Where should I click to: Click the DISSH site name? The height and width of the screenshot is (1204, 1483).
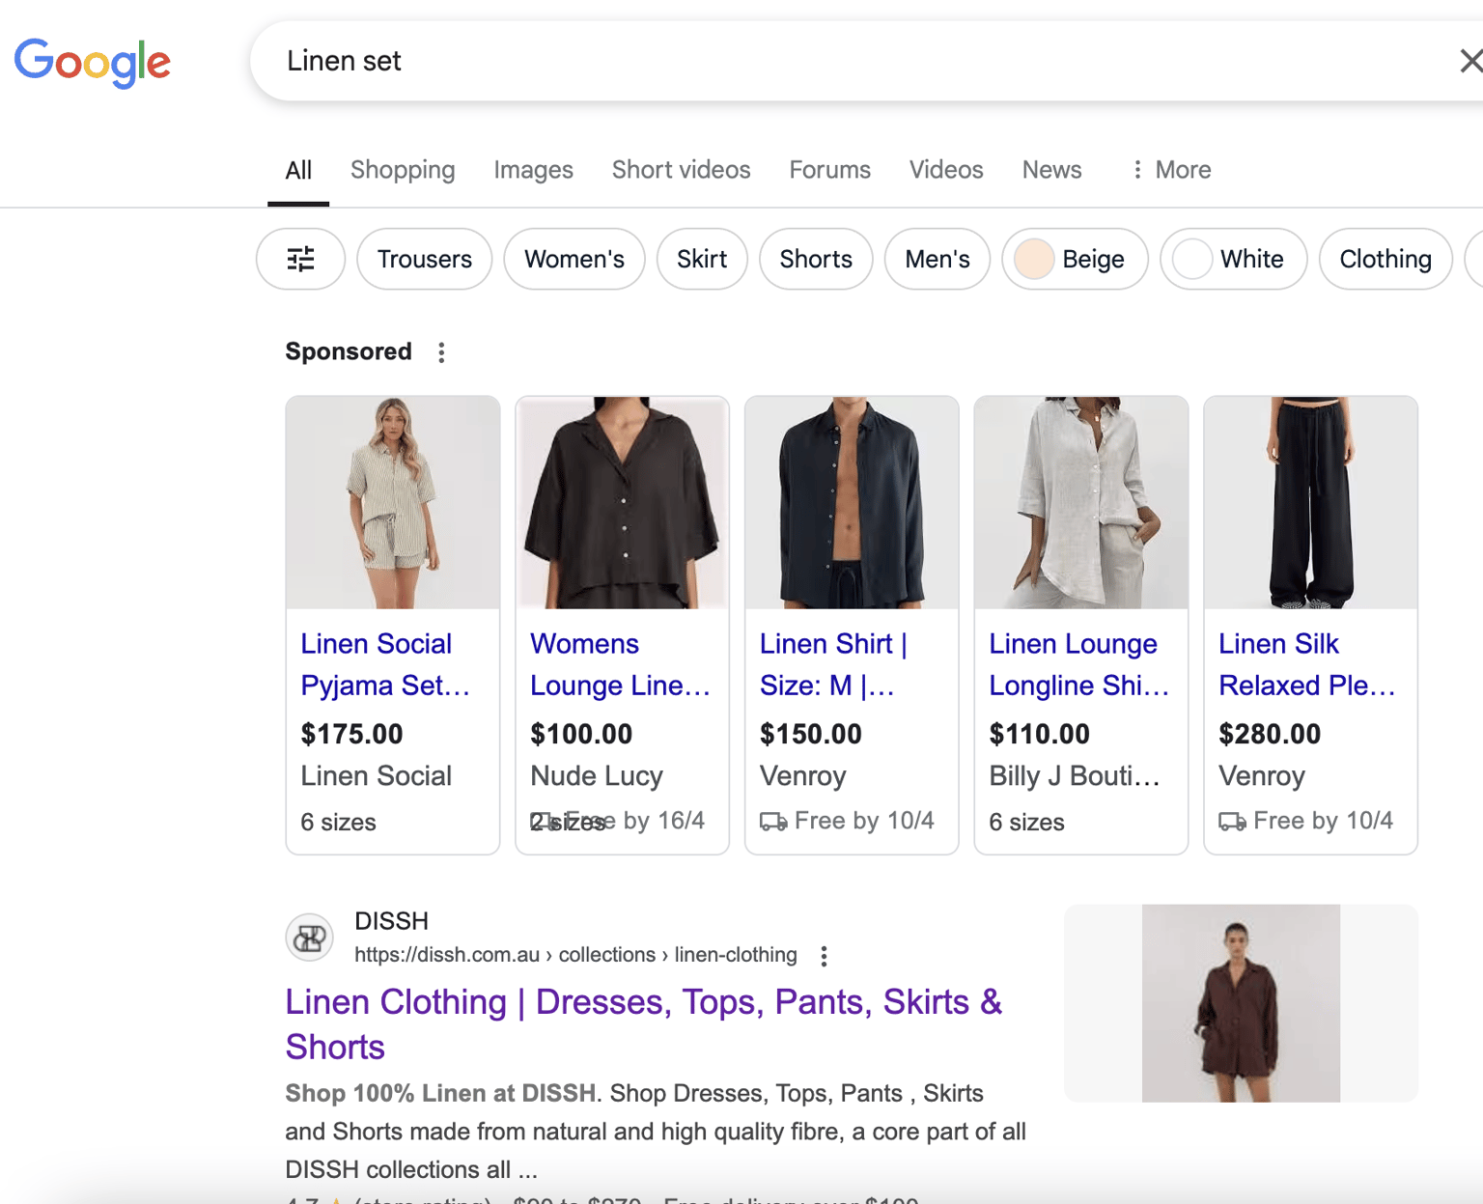391,921
